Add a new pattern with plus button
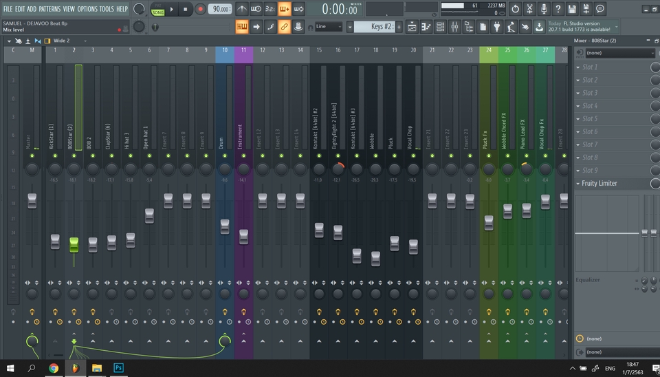Viewport: 660px width, 377px height. point(399,27)
